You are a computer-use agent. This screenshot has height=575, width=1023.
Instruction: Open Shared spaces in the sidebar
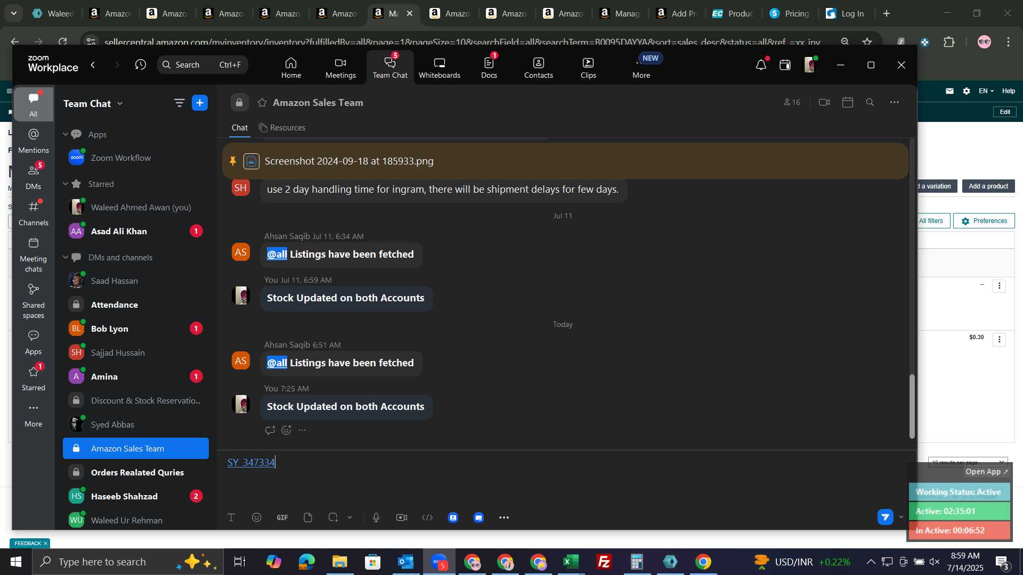click(34, 301)
